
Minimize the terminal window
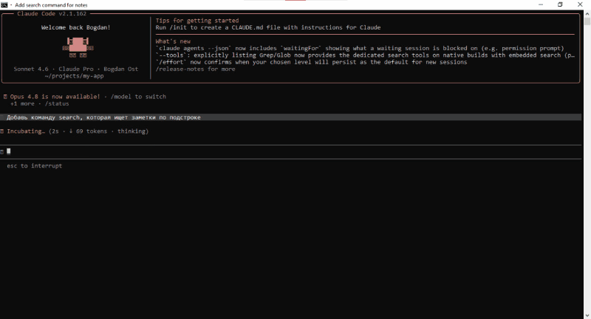tap(541, 4)
